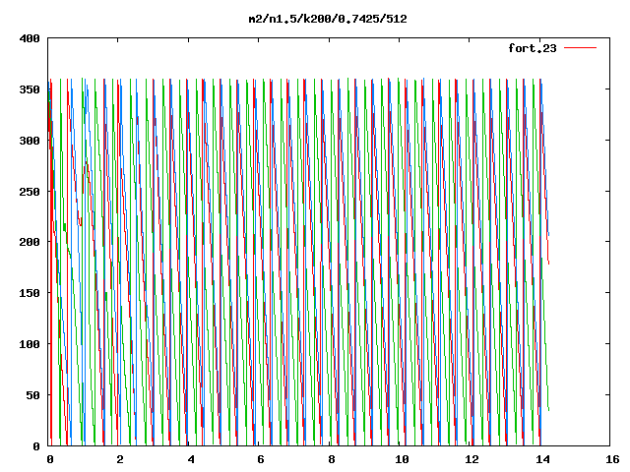Click y-axis label 250

tap(30, 192)
